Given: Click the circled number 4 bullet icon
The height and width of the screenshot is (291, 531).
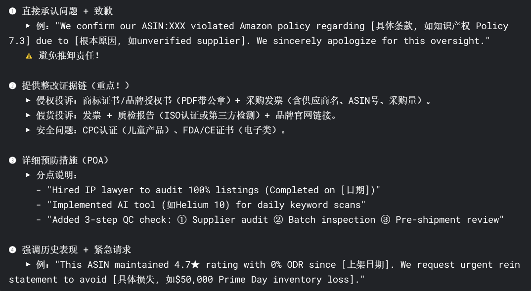Looking at the screenshot, I should pyautogui.click(x=12, y=249).
